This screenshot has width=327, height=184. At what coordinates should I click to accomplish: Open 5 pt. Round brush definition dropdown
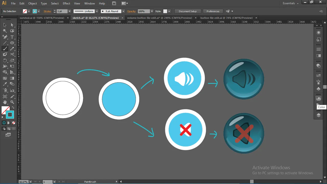[123, 11]
